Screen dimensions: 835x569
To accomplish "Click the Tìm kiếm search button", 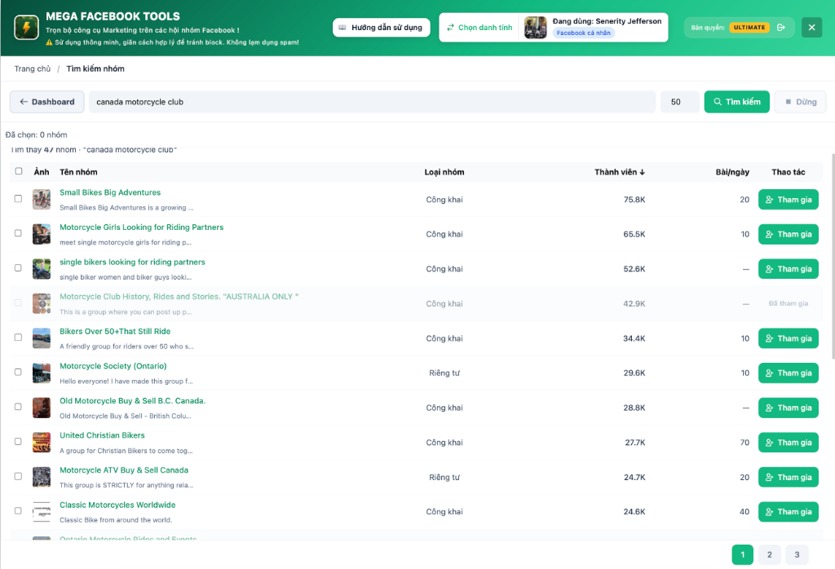I will tap(736, 102).
